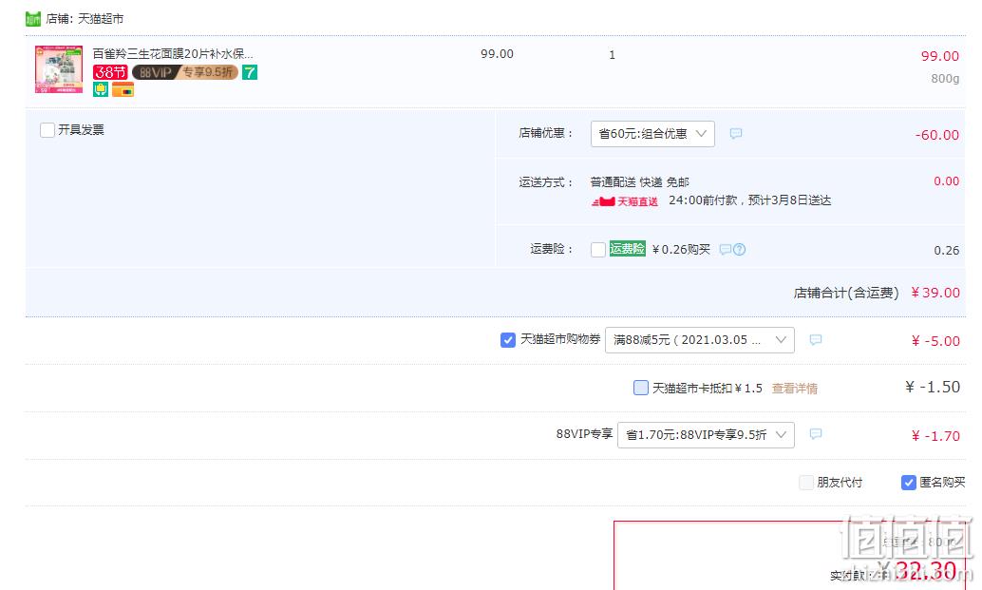982x590 pixels.
Task: Click the green consumer protection bag icon
Action: click(101, 89)
